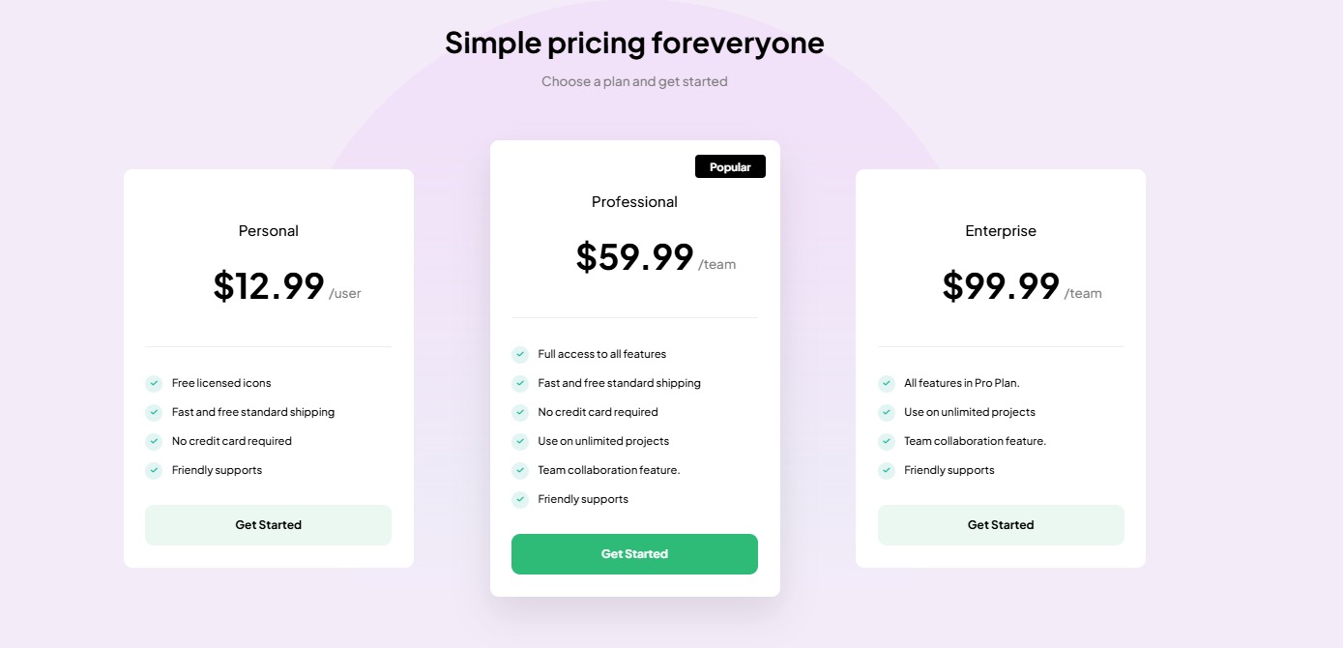Viewport: 1343px width, 648px height.
Task: Click the checkmark icon for Team collaboration in Enterprise
Action: click(887, 442)
